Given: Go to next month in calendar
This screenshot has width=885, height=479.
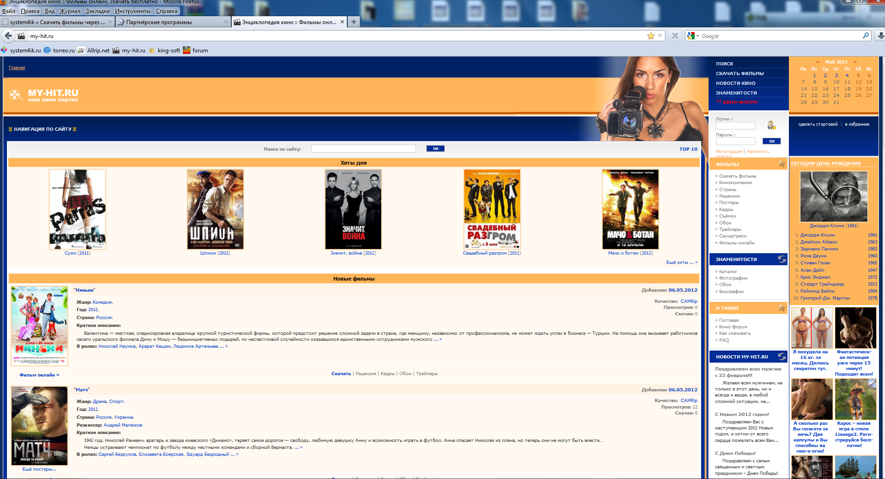Looking at the screenshot, I should [x=855, y=62].
